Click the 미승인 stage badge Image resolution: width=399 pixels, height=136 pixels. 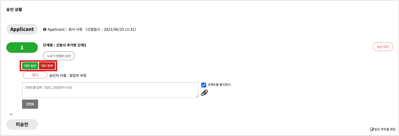(x=22, y=124)
